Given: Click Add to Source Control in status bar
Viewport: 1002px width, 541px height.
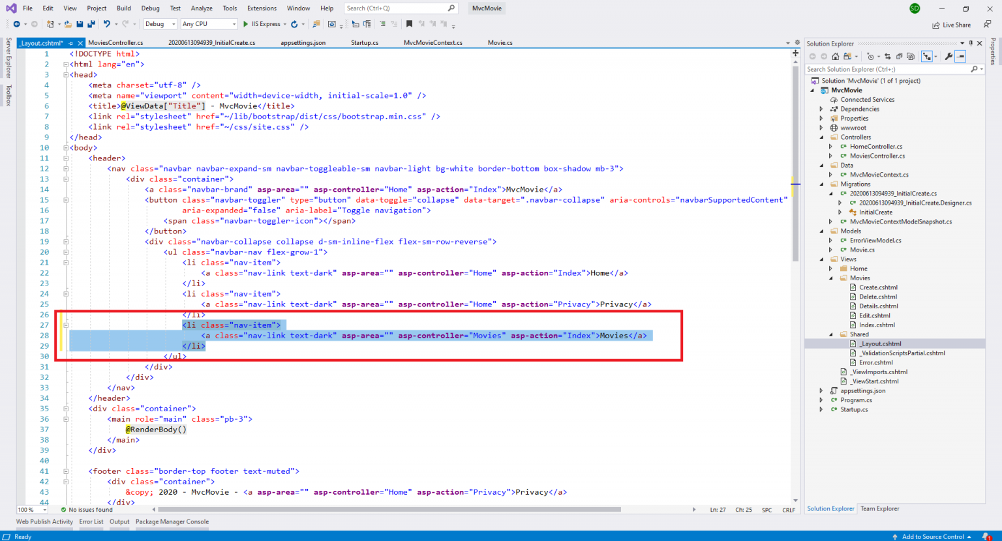Looking at the screenshot, I should tap(932, 536).
